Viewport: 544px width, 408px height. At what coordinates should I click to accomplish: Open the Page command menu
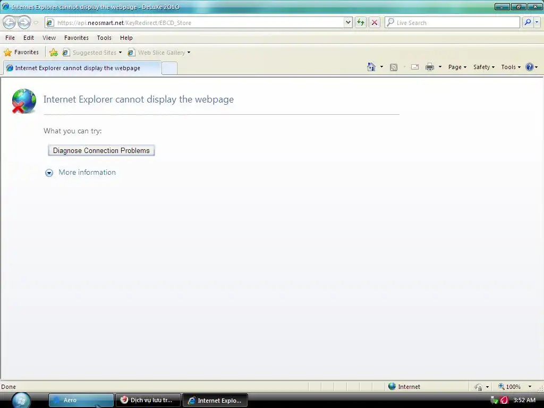[x=457, y=67]
